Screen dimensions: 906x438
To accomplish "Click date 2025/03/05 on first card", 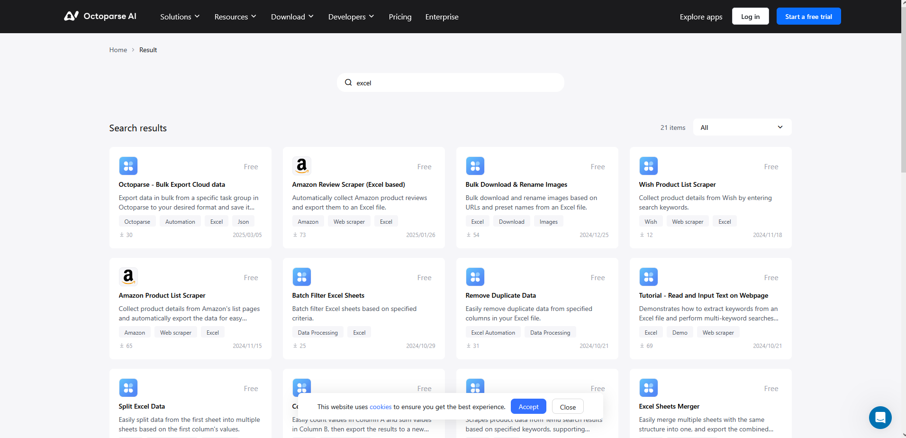I will 247,235.
